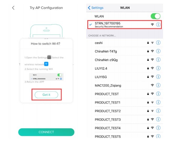
Task: Open info icon for PRODUCT_TEST3
Action: pyautogui.click(x=158, y=119)
